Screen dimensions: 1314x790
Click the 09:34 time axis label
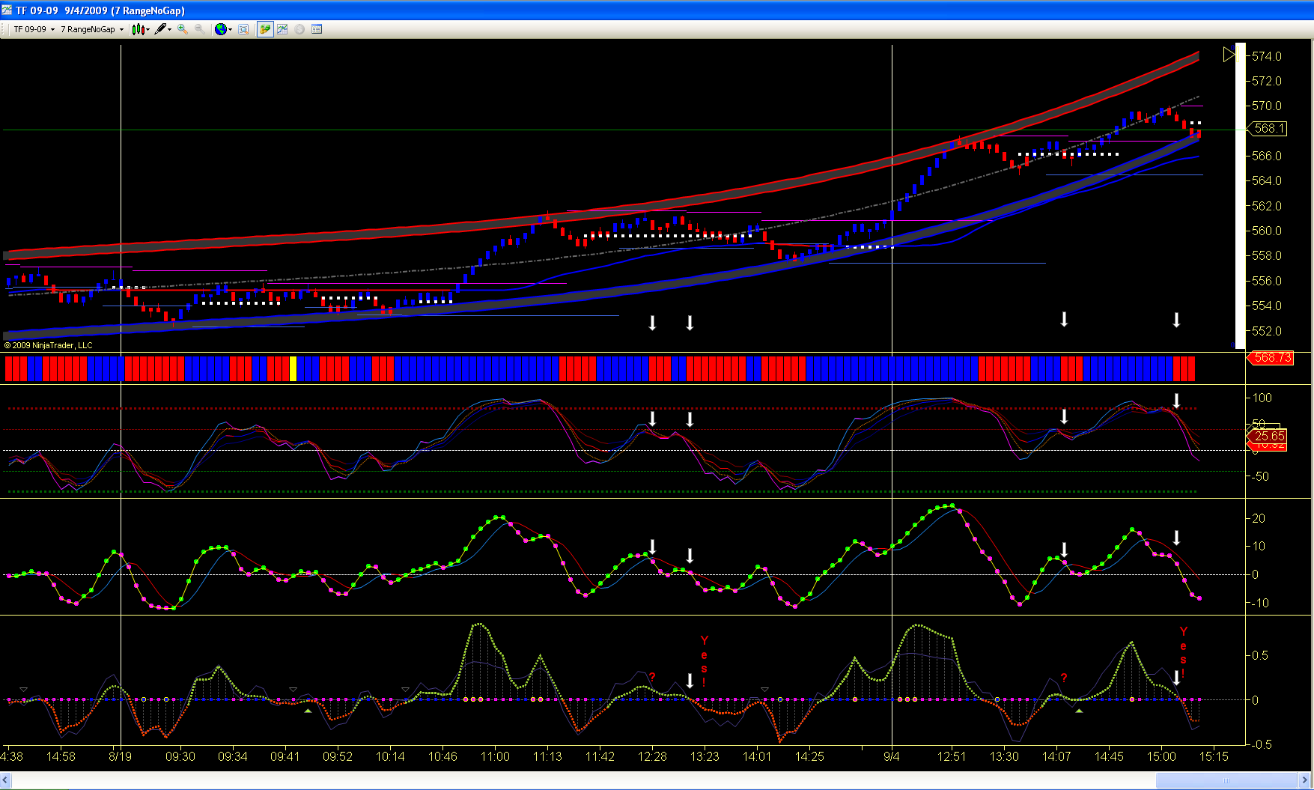pyautogui.click(x=233, y=756)
